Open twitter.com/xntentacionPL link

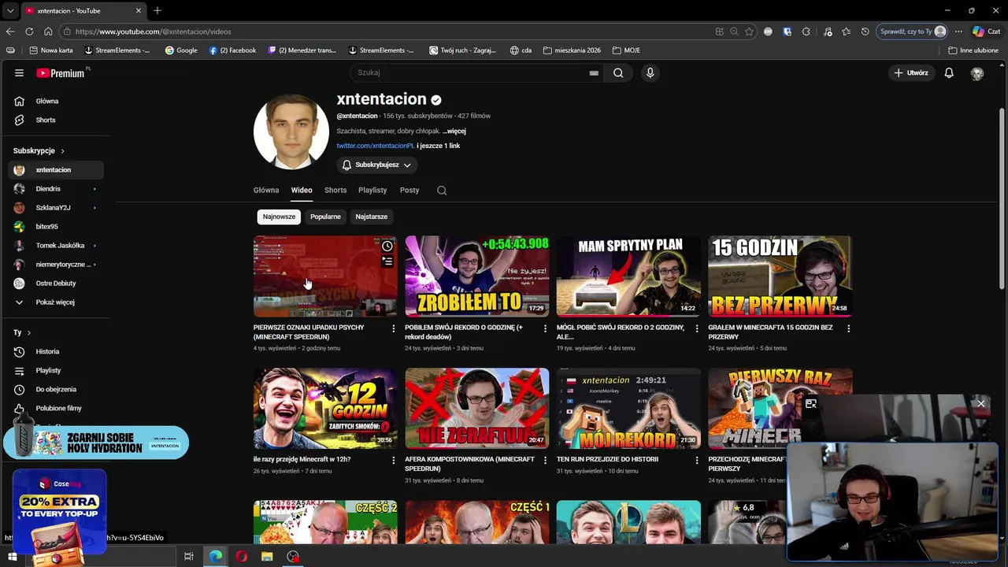[375, 146]
